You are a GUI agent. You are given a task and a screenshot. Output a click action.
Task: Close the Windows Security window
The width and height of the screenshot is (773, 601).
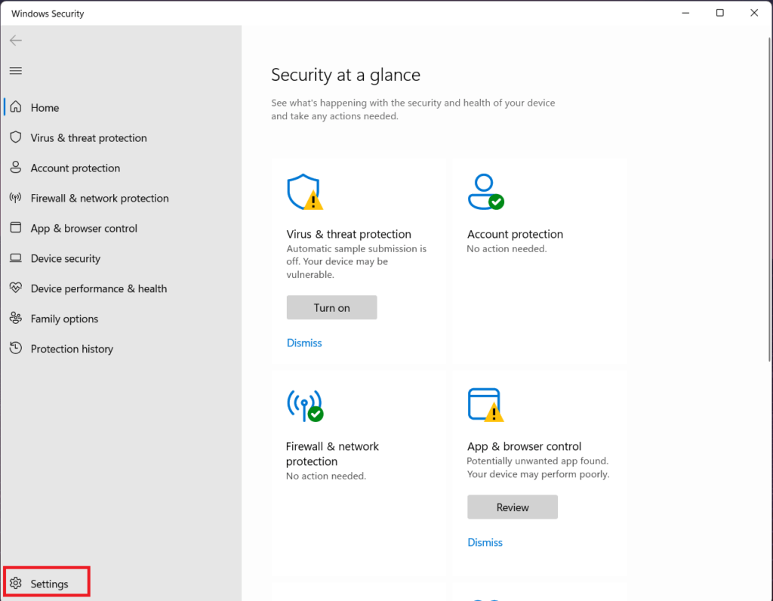point(754,13)
